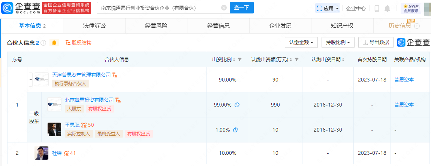Click pie chart icon beside 99.00%

[237, 105]
